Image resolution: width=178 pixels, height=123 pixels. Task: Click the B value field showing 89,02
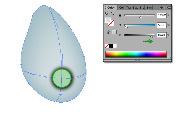click(x=162, y=35)
